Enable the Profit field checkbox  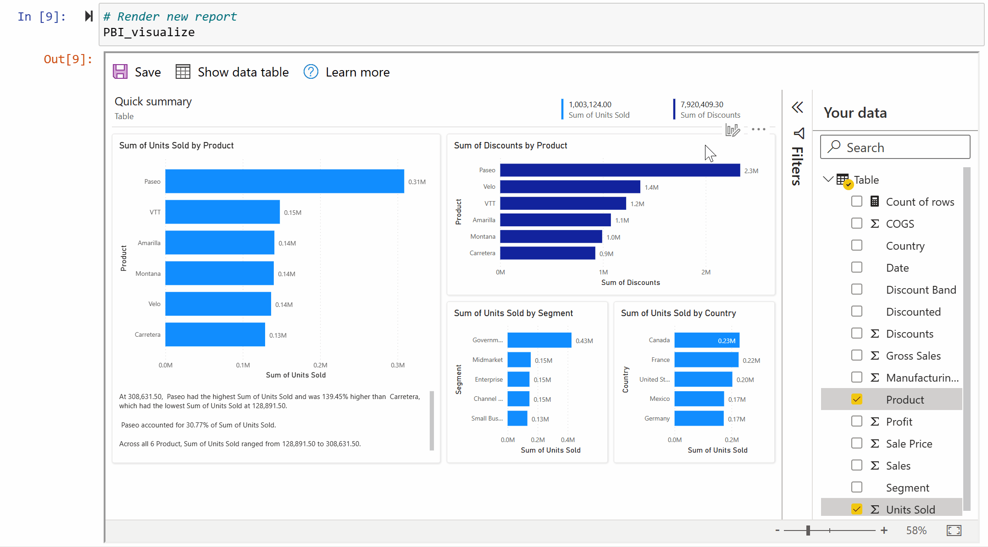[857, 421]
